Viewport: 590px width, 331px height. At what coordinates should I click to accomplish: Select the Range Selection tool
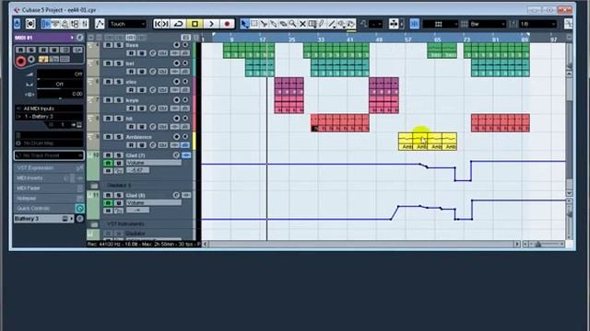tap(254, 24)
